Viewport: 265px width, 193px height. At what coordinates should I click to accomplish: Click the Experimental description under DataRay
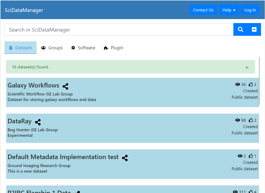pos(20,135)
